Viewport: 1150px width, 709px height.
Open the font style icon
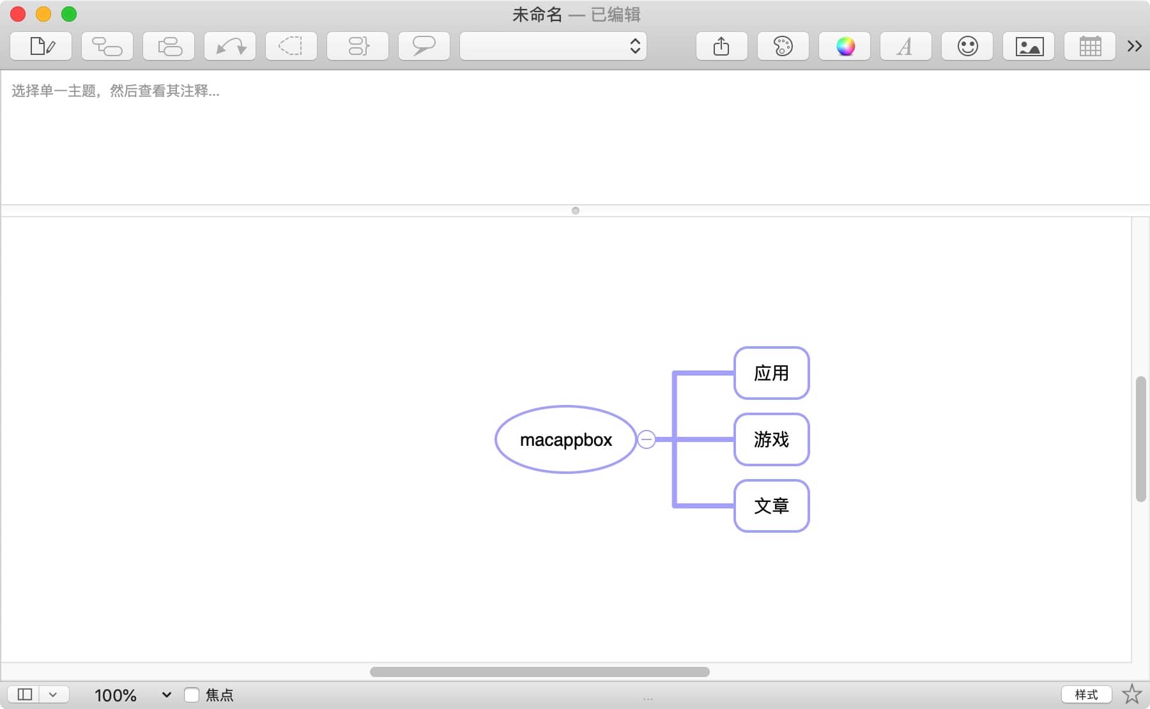(906, 46)
